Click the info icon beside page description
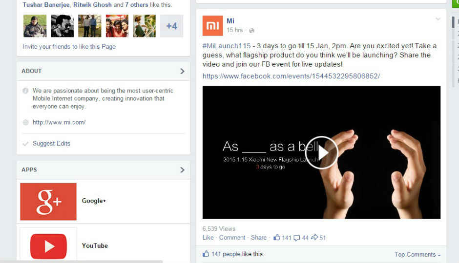The width and height of the screenshot is (459, 263). click(25, 91)
